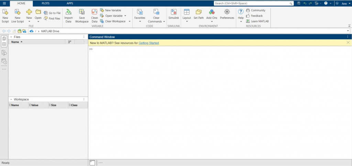Expand the dropdown under Open

coord(38,22)
